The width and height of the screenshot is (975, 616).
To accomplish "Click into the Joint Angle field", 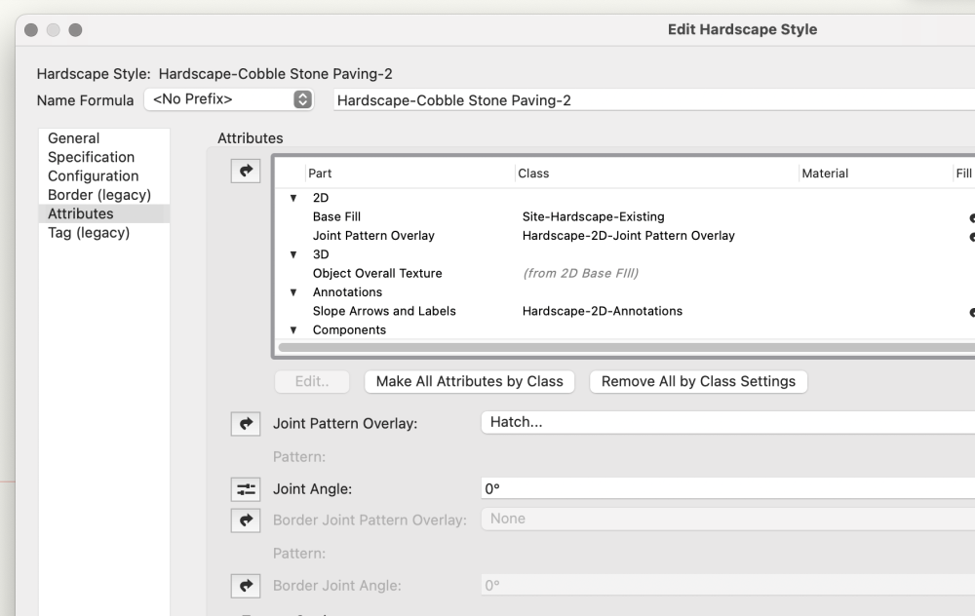I will point(726,489).
